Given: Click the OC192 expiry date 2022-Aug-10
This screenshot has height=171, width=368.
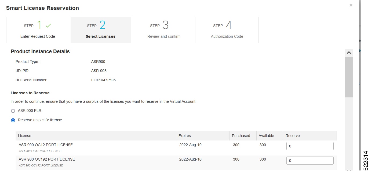Looking at the screenshot, I should click(x=190, y=159).
